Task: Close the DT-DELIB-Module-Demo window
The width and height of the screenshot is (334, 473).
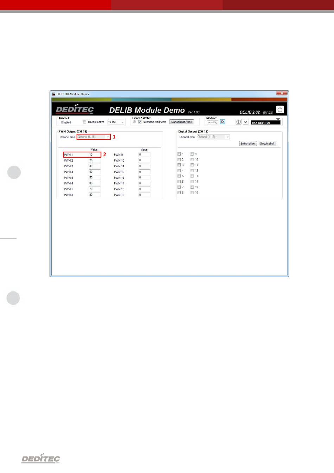Action: pos(281,93)
